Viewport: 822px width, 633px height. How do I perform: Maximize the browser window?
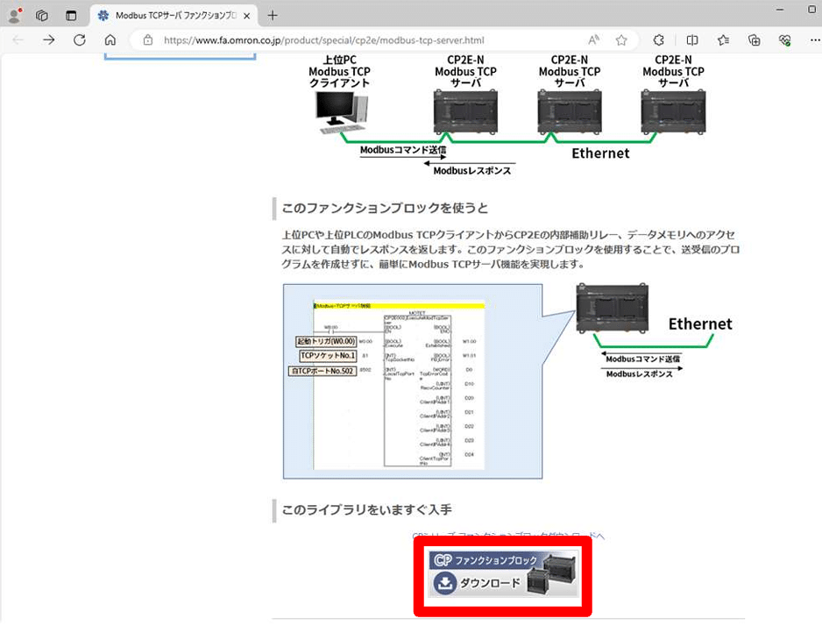click(x=811, y=10)
